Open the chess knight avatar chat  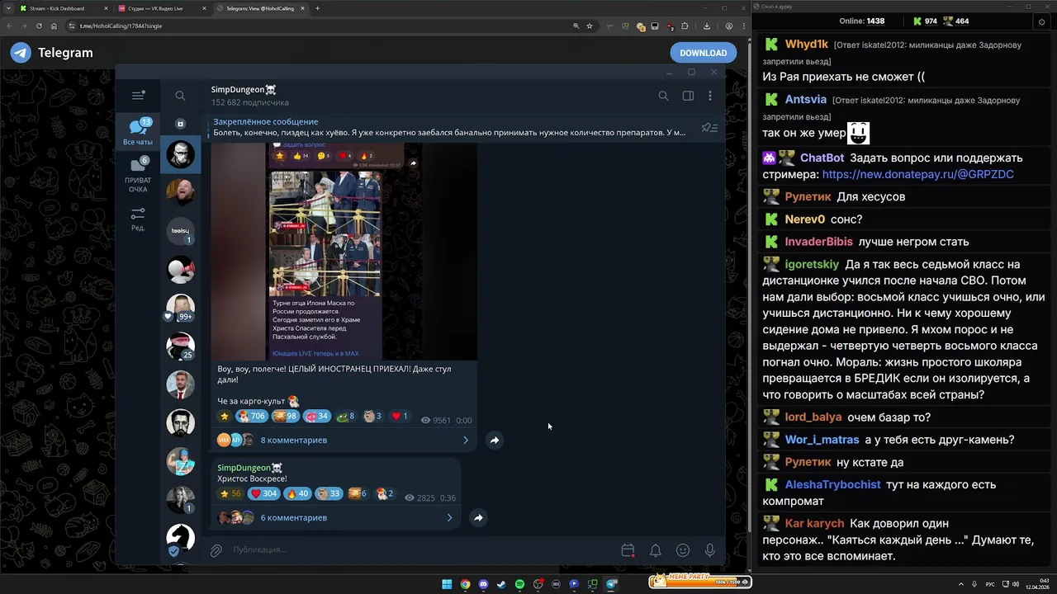pyautogui.click(x=180, y=538)
